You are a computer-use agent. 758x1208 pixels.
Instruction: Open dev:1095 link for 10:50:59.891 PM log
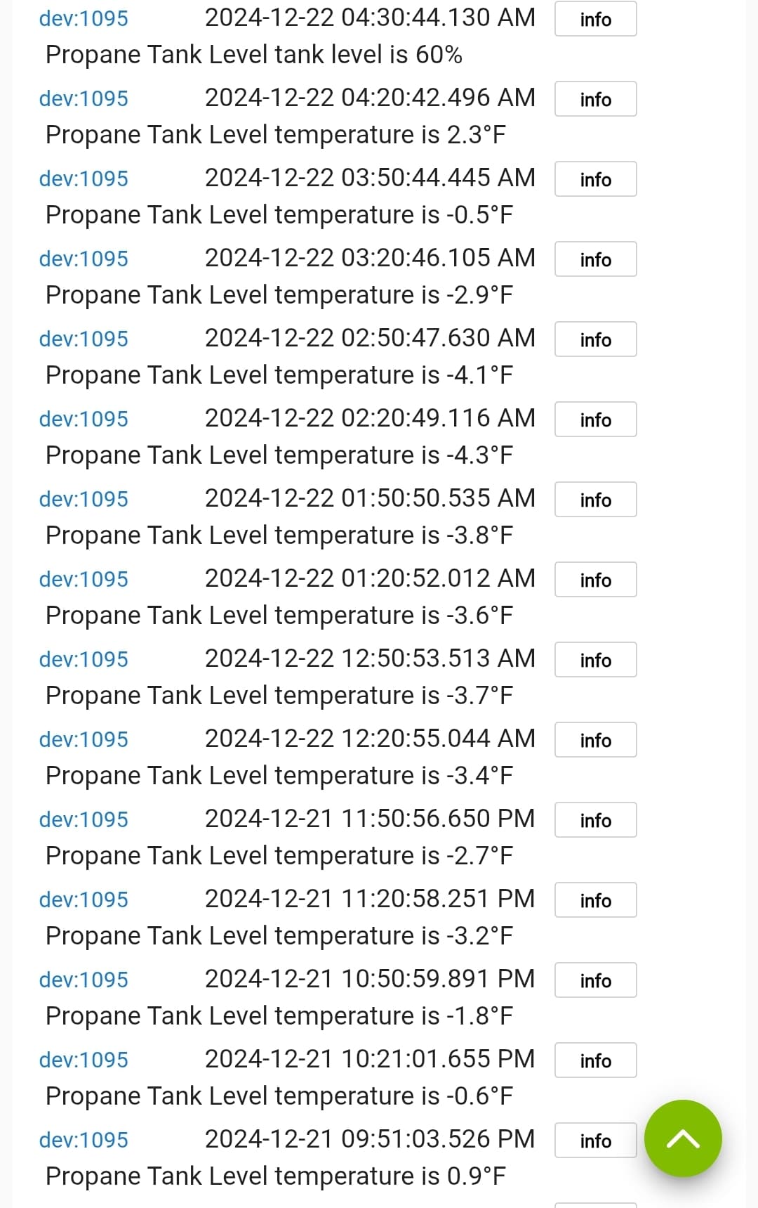pos(84,980)
